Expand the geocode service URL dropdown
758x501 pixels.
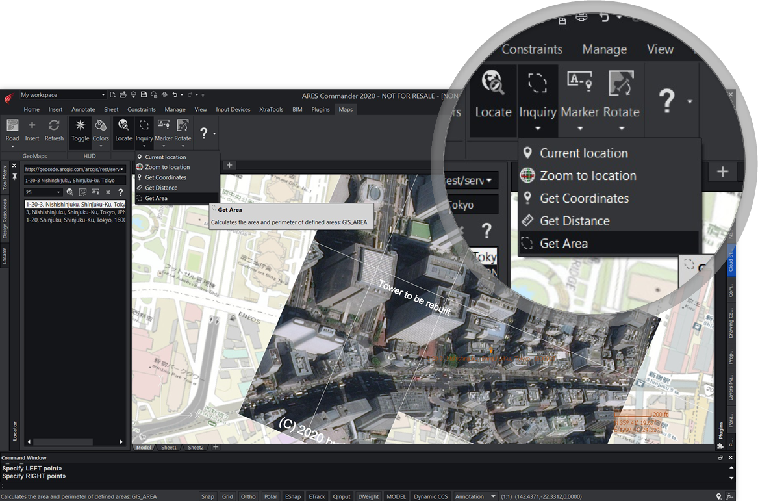click(x=121, y=169)
